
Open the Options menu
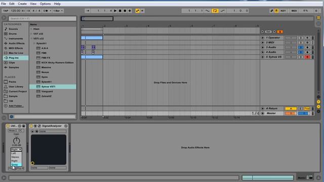click(45, 4)
